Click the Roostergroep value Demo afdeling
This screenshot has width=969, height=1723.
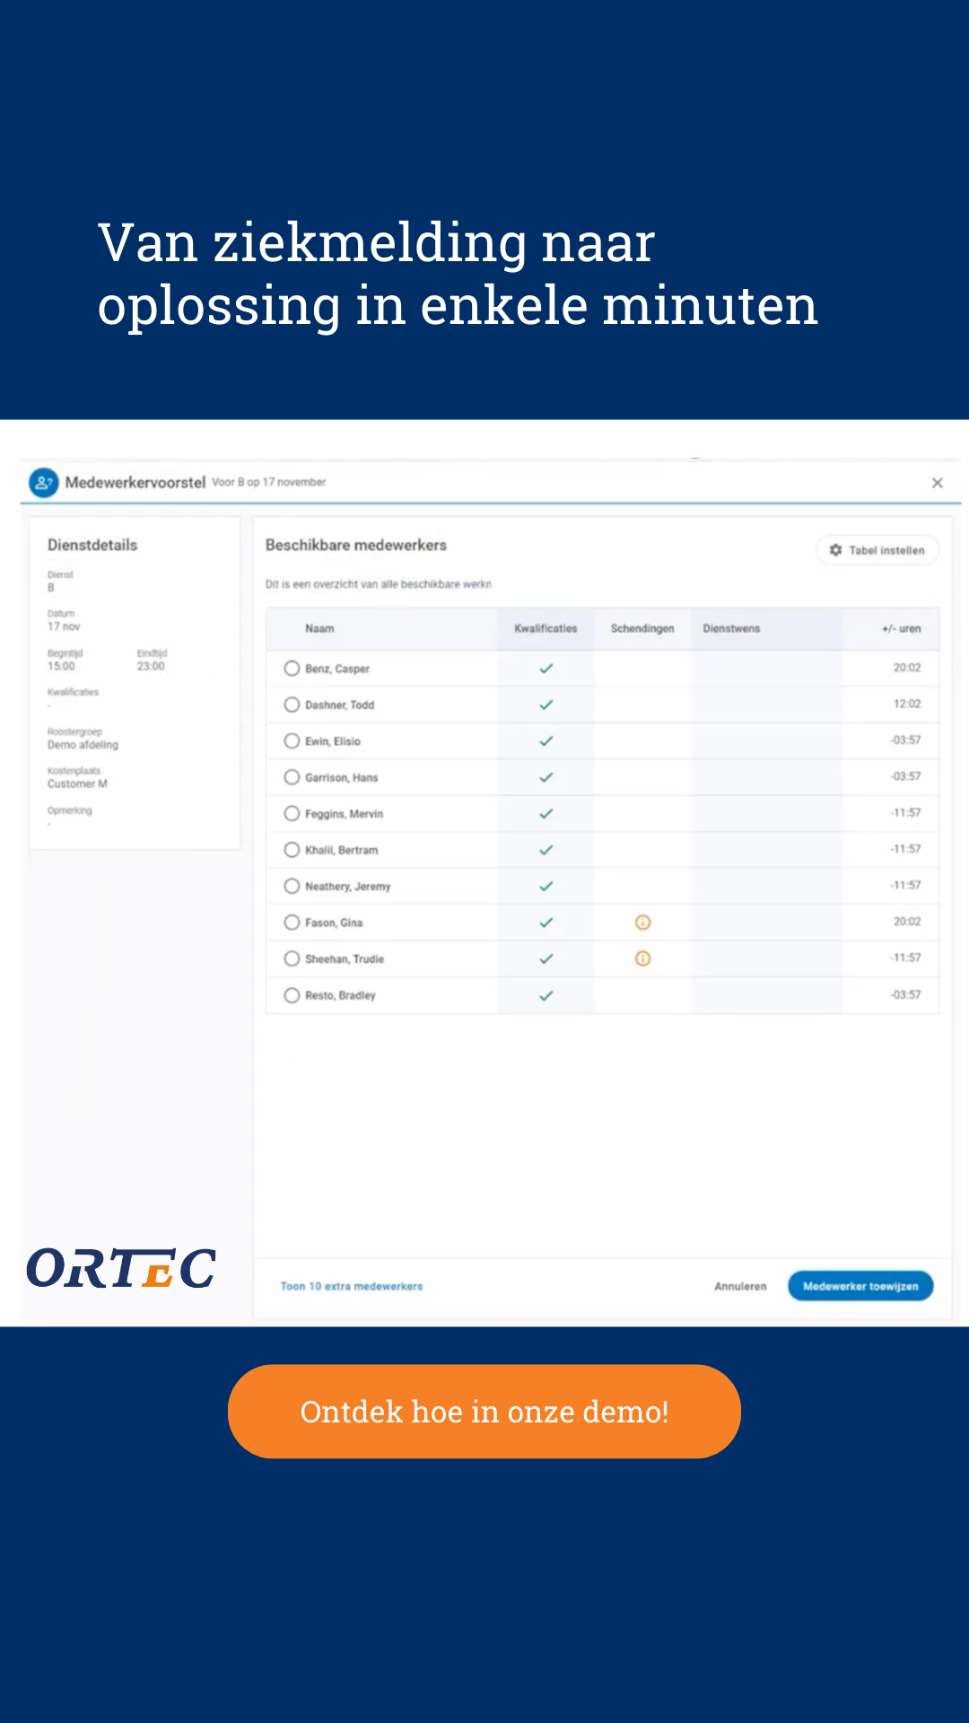[83, 745]
